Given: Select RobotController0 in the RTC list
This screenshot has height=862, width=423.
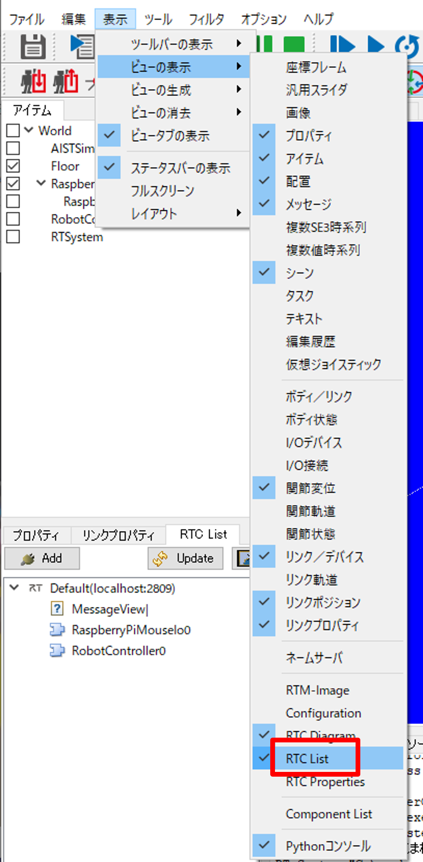Looking at the screenshot, I should (x=119, y=651).
